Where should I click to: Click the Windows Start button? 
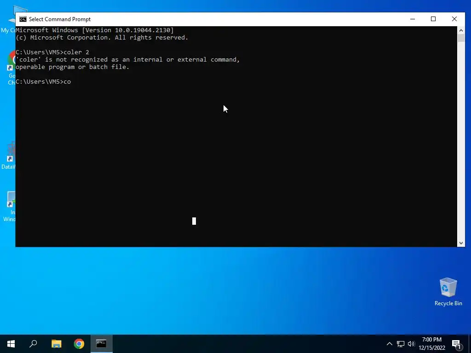pyautogui.click(x=11, y=344)
